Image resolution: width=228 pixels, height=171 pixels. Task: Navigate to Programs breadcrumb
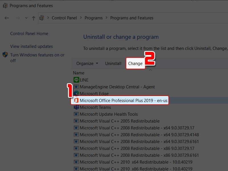point(93,18)
